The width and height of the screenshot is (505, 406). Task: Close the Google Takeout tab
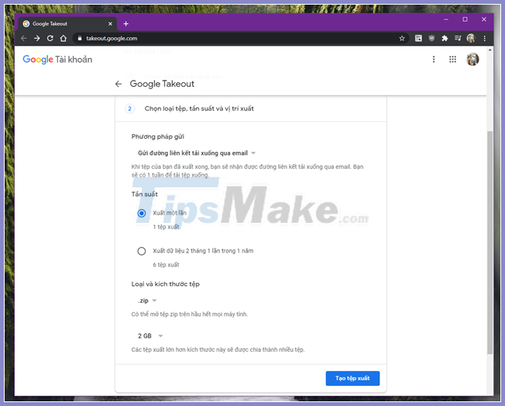pos(110,24)
